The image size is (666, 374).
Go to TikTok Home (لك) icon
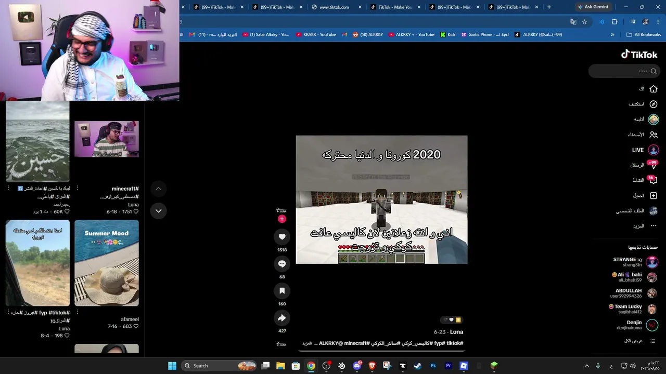654,89
